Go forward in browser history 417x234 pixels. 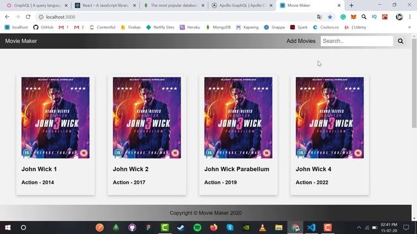click(x=18, y=17)
